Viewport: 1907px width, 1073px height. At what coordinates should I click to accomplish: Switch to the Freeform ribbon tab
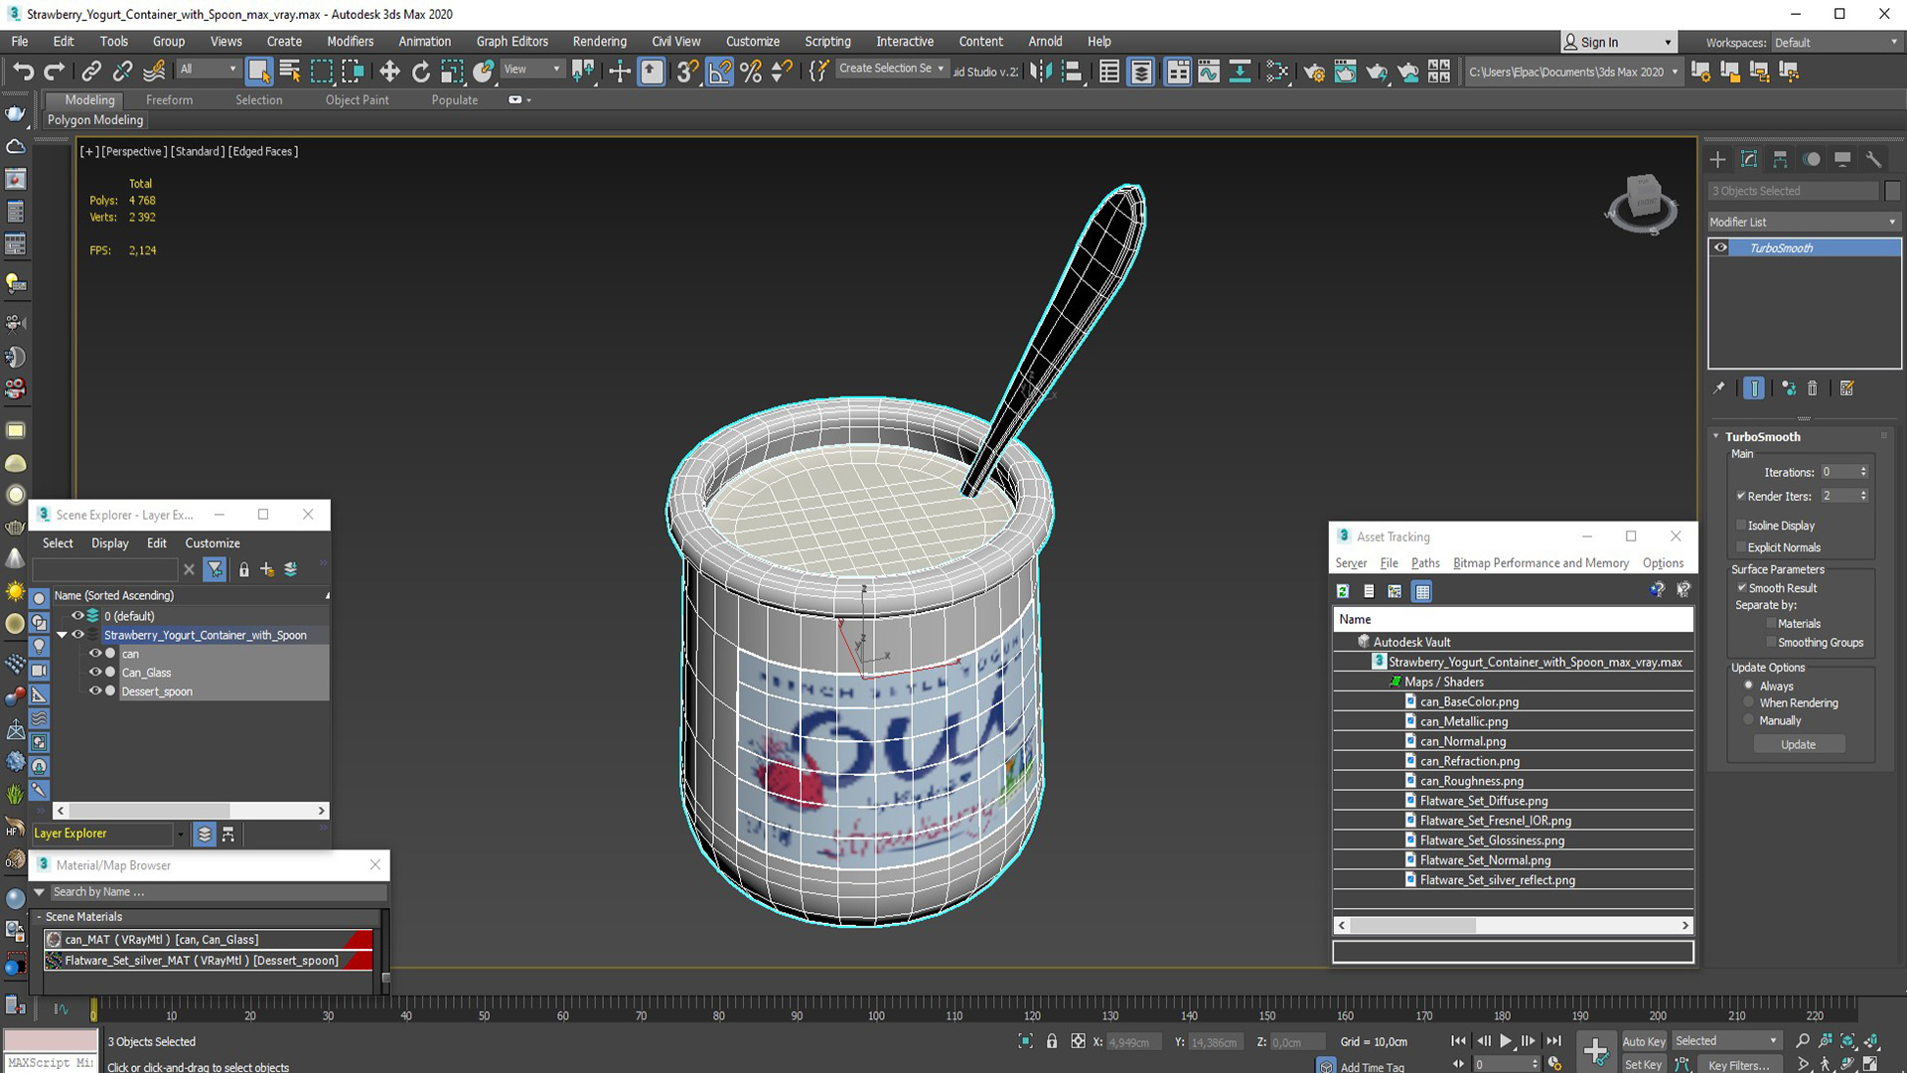(x=169, y=99)
